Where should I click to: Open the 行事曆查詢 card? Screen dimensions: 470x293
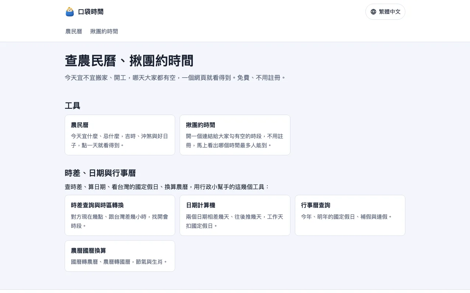pos(350,215)
